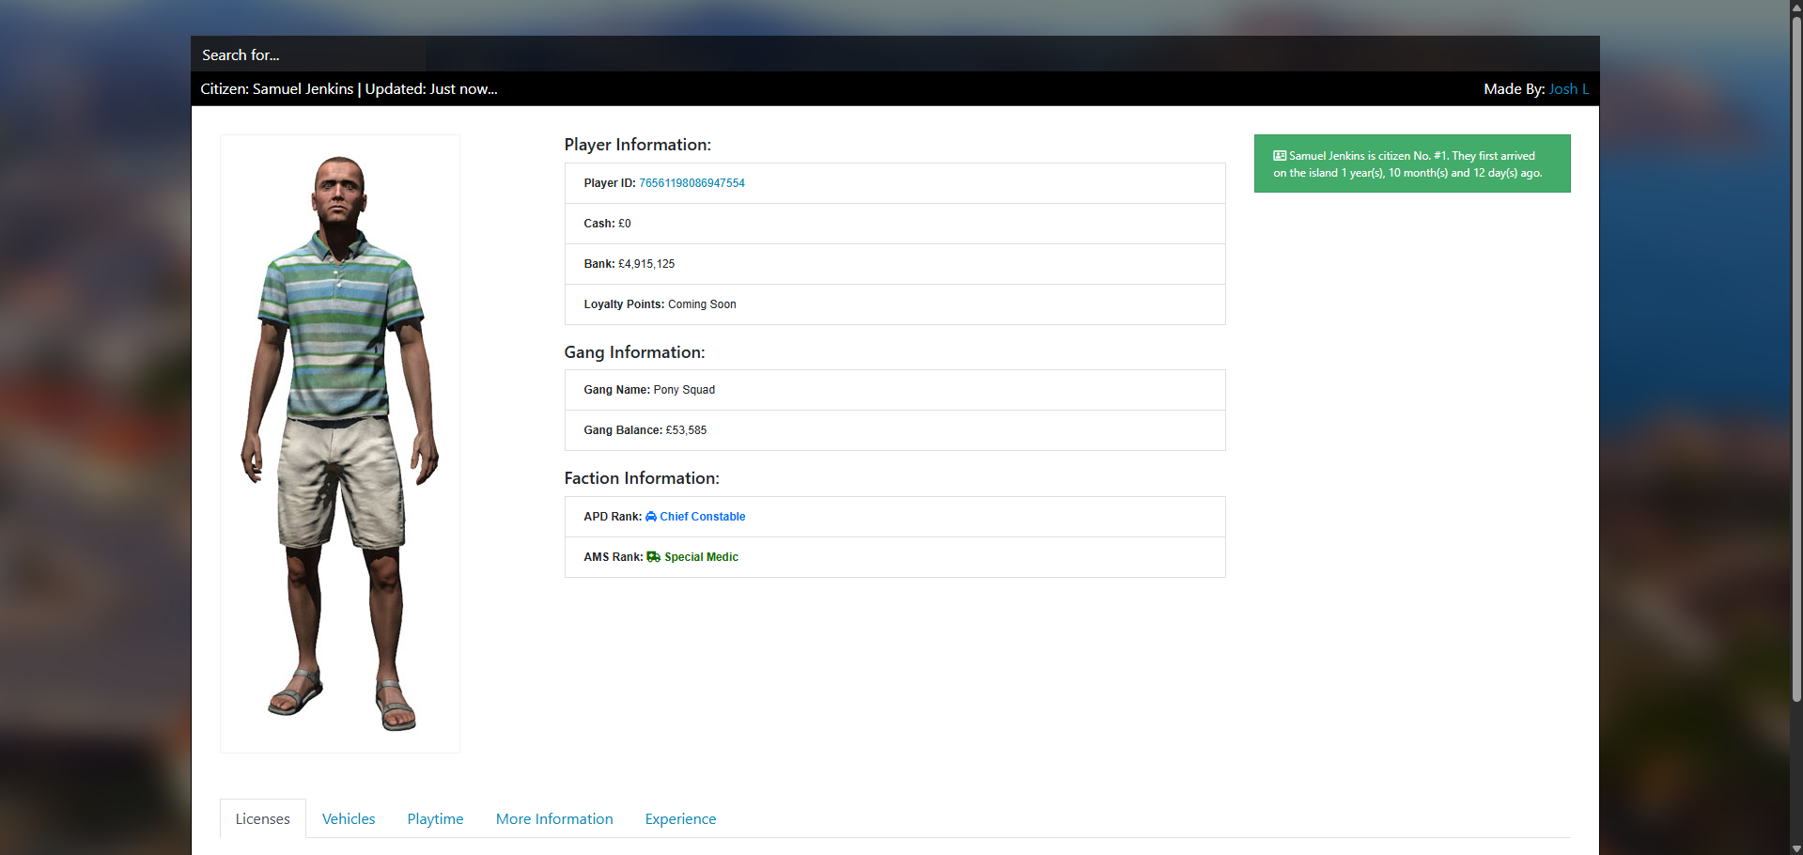Open the Playtime tab
This screenshot has width=1803, height=855.
[x=435, y=818]
